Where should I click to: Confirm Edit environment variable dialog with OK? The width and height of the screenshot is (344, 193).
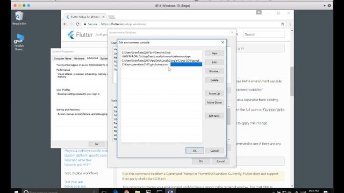(195, 151)
